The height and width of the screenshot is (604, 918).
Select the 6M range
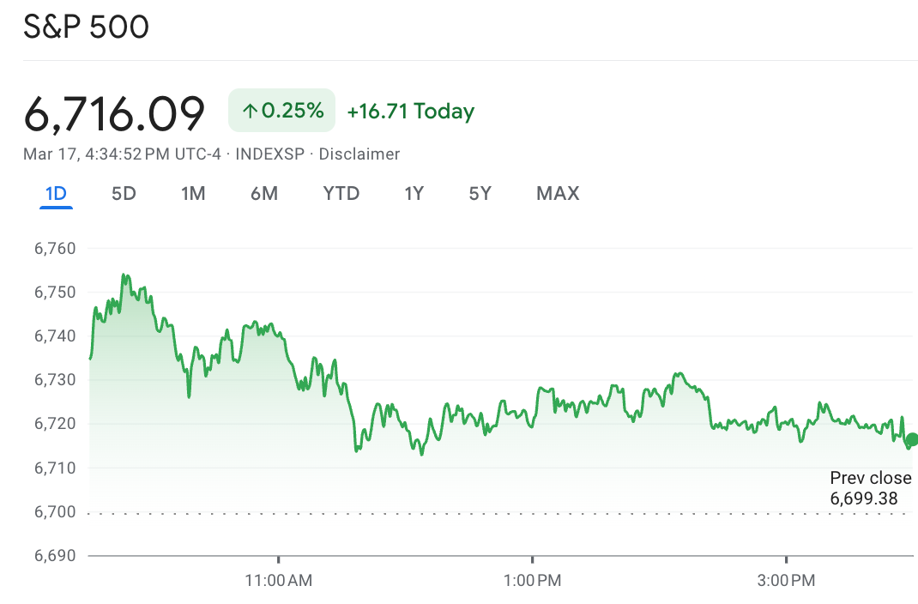[264, 193]
